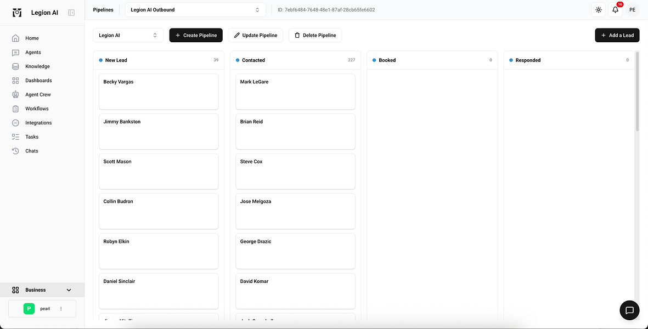Click the Booked column header
The width and height of the screenshot is (648, 329).
tap(432, 60)
